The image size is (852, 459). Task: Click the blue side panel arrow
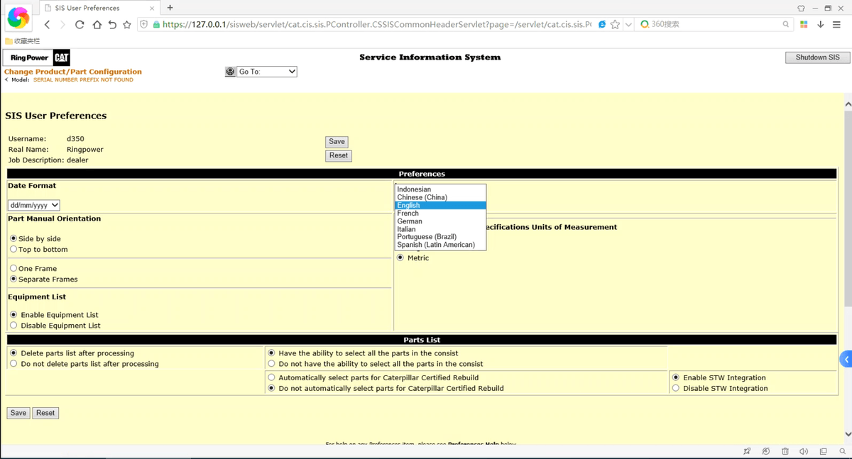846,360
